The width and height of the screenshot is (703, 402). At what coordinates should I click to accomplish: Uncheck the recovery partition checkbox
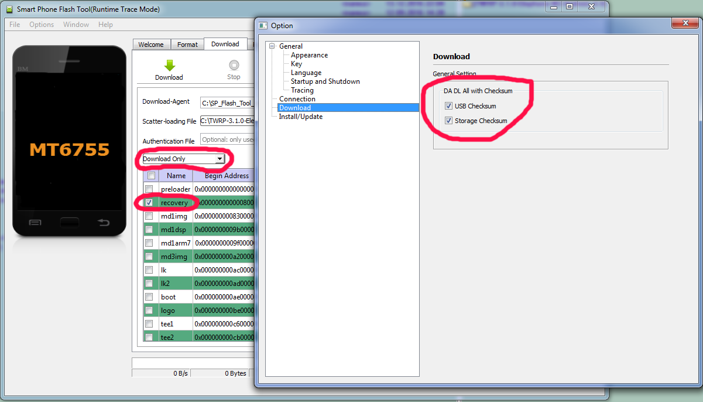click(x=149, y=203)
